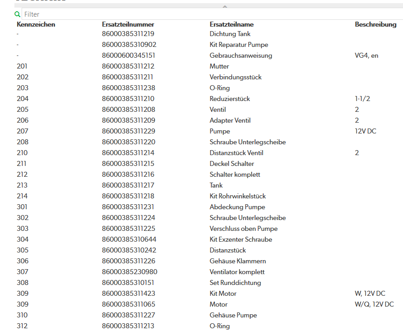Select the Schalter komplett entry
Image resolution: width=403 pixels, height=335 pixels.
tap(235, 174)
